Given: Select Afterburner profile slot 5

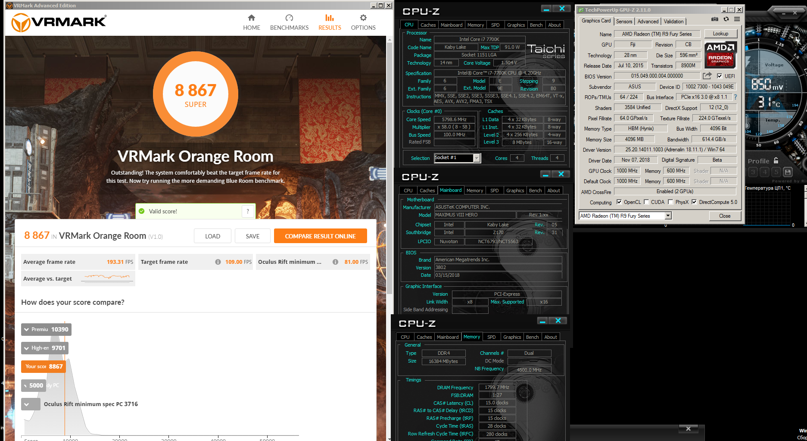Looking at the screenshot, I should pos(776,172).
